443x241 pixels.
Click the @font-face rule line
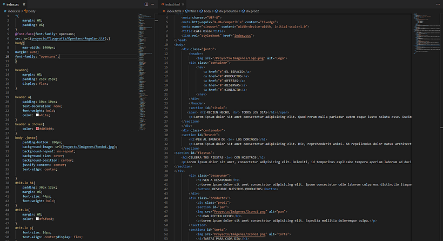click(45, 34)
